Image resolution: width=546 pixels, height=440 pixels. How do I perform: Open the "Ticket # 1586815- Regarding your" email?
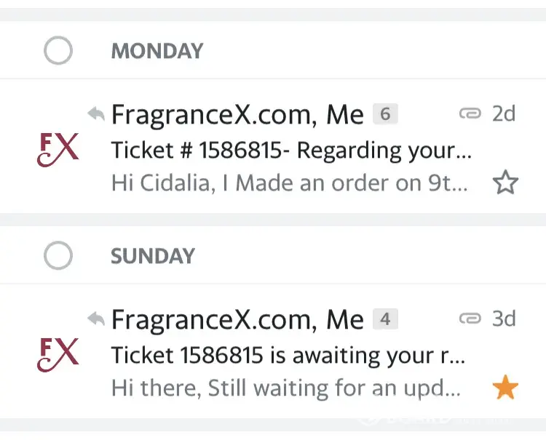(x=291, y=151)
